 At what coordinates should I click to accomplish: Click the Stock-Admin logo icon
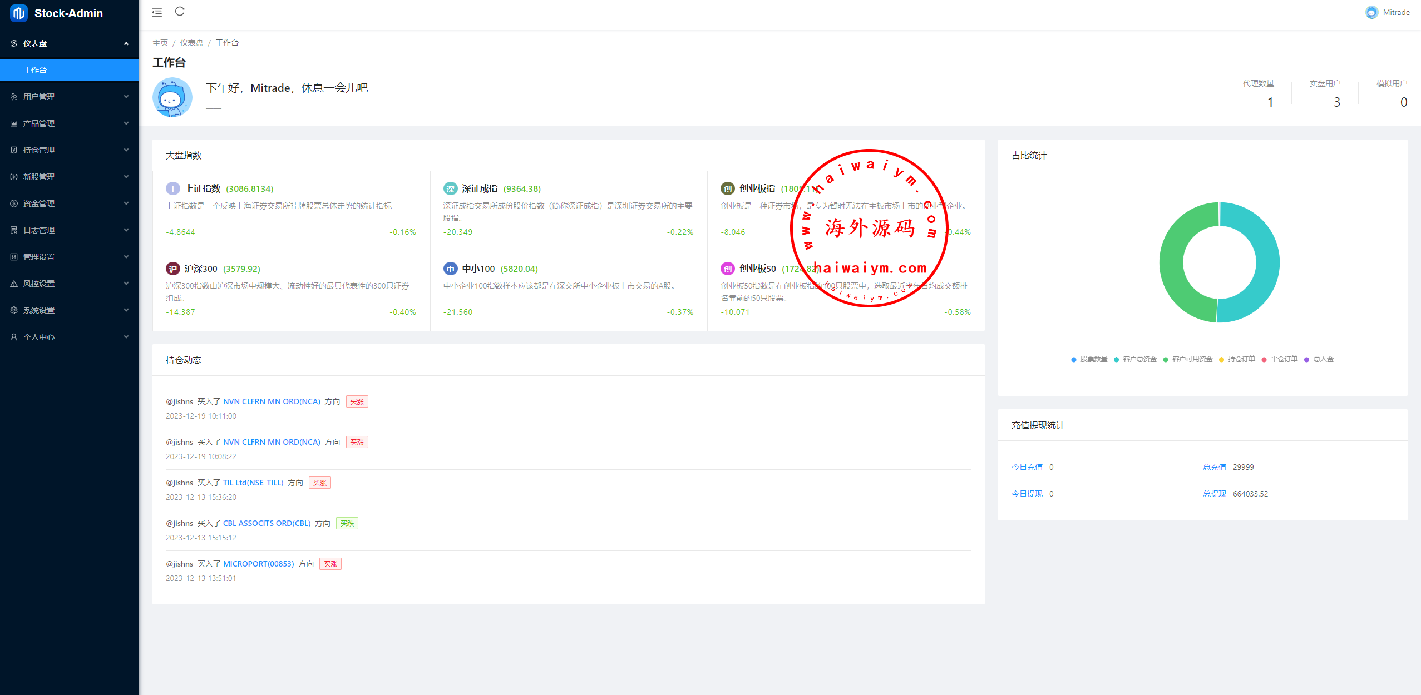coord(18,13)
